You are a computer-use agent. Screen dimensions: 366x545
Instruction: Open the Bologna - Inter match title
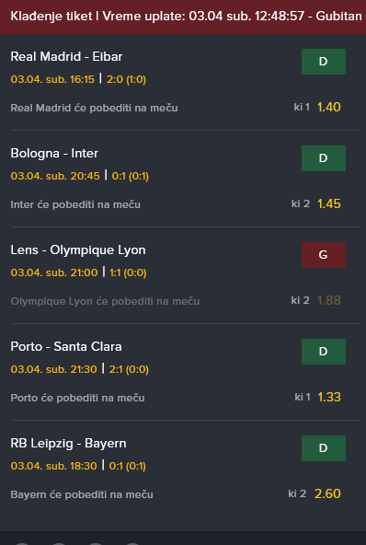tap(54, 153)
